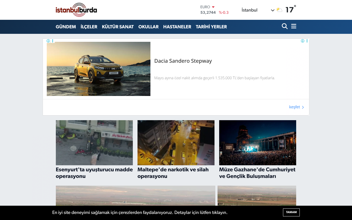Click the ad info icon at ad's right corner
Viewport: 352px width, 220px height.
click(302, 41)
